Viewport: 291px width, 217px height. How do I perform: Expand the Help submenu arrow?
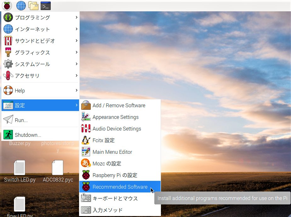coord(77,90)
